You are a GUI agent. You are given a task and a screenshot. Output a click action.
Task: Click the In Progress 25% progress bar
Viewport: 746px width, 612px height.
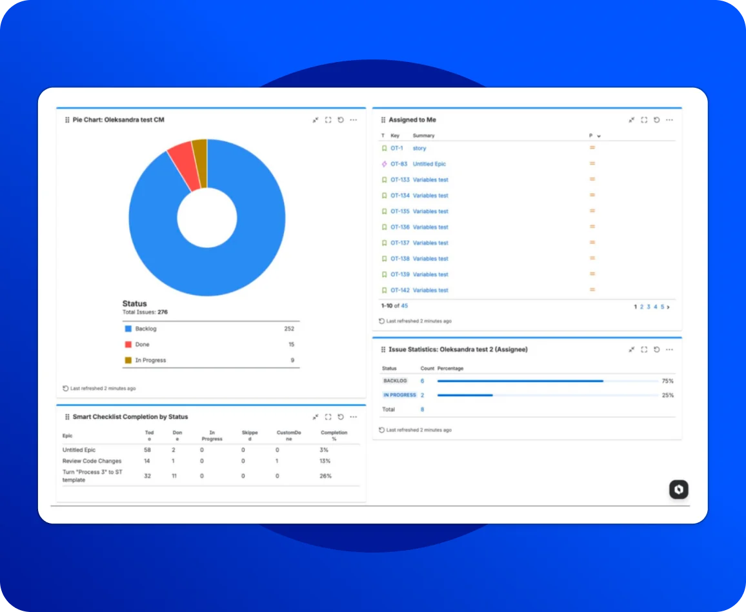[x=548, y=395]
